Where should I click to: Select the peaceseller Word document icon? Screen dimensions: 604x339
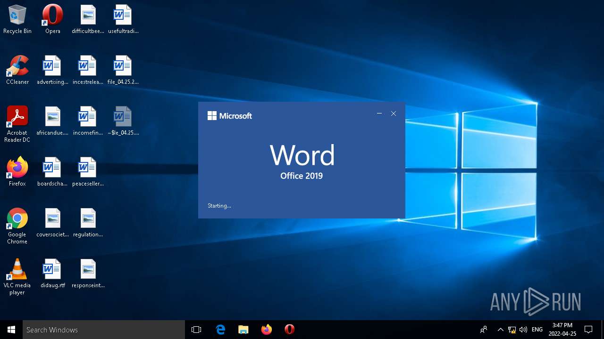click(x=88, y=171)
